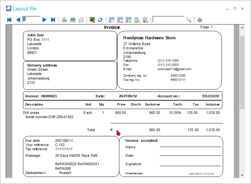
Task: Click the scroll up arrow of vertical scrollbar
Action: [x=242, y=28]
